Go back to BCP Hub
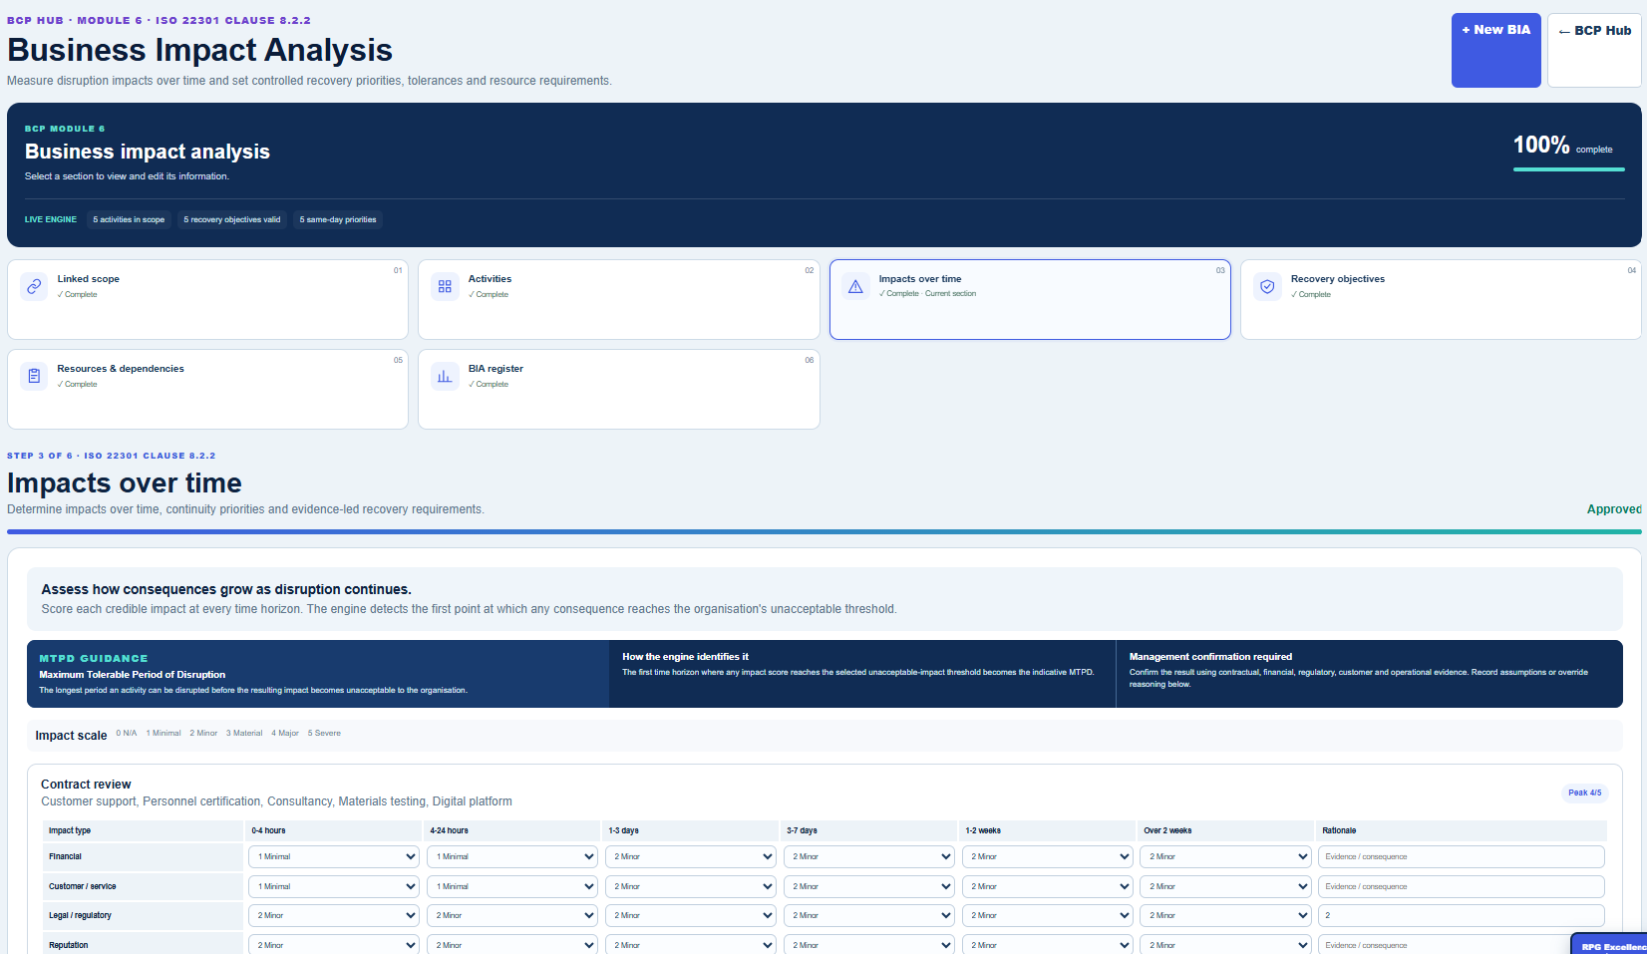 click(1594, 50)
